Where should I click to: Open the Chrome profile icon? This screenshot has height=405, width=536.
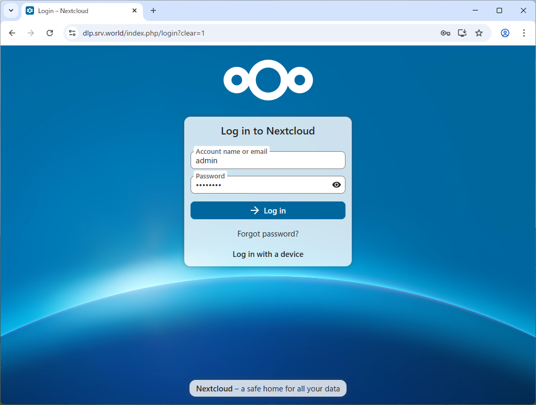click(505, 33)
